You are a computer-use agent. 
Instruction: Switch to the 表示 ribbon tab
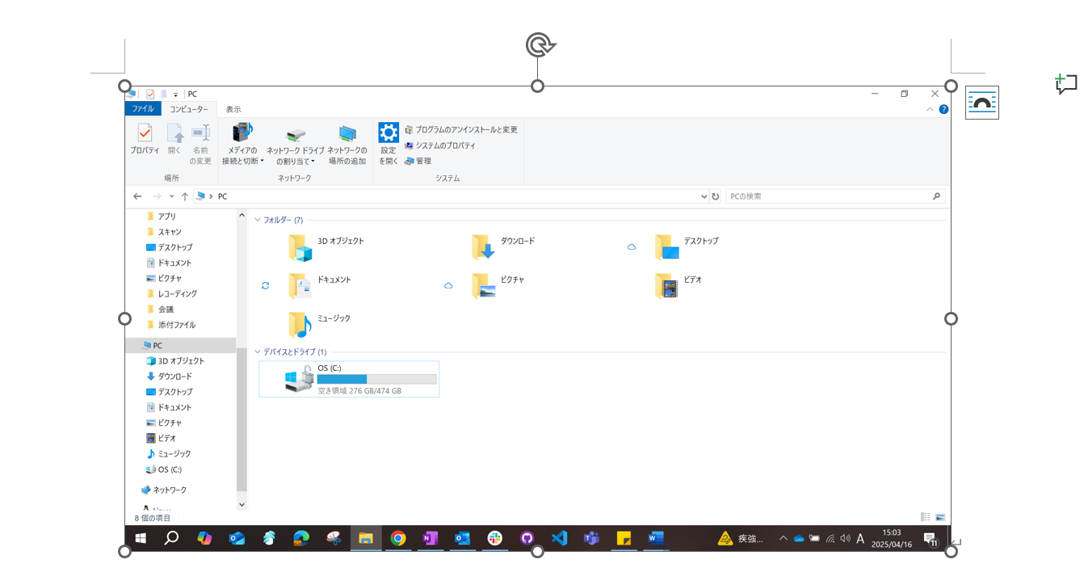pos(233,108)
